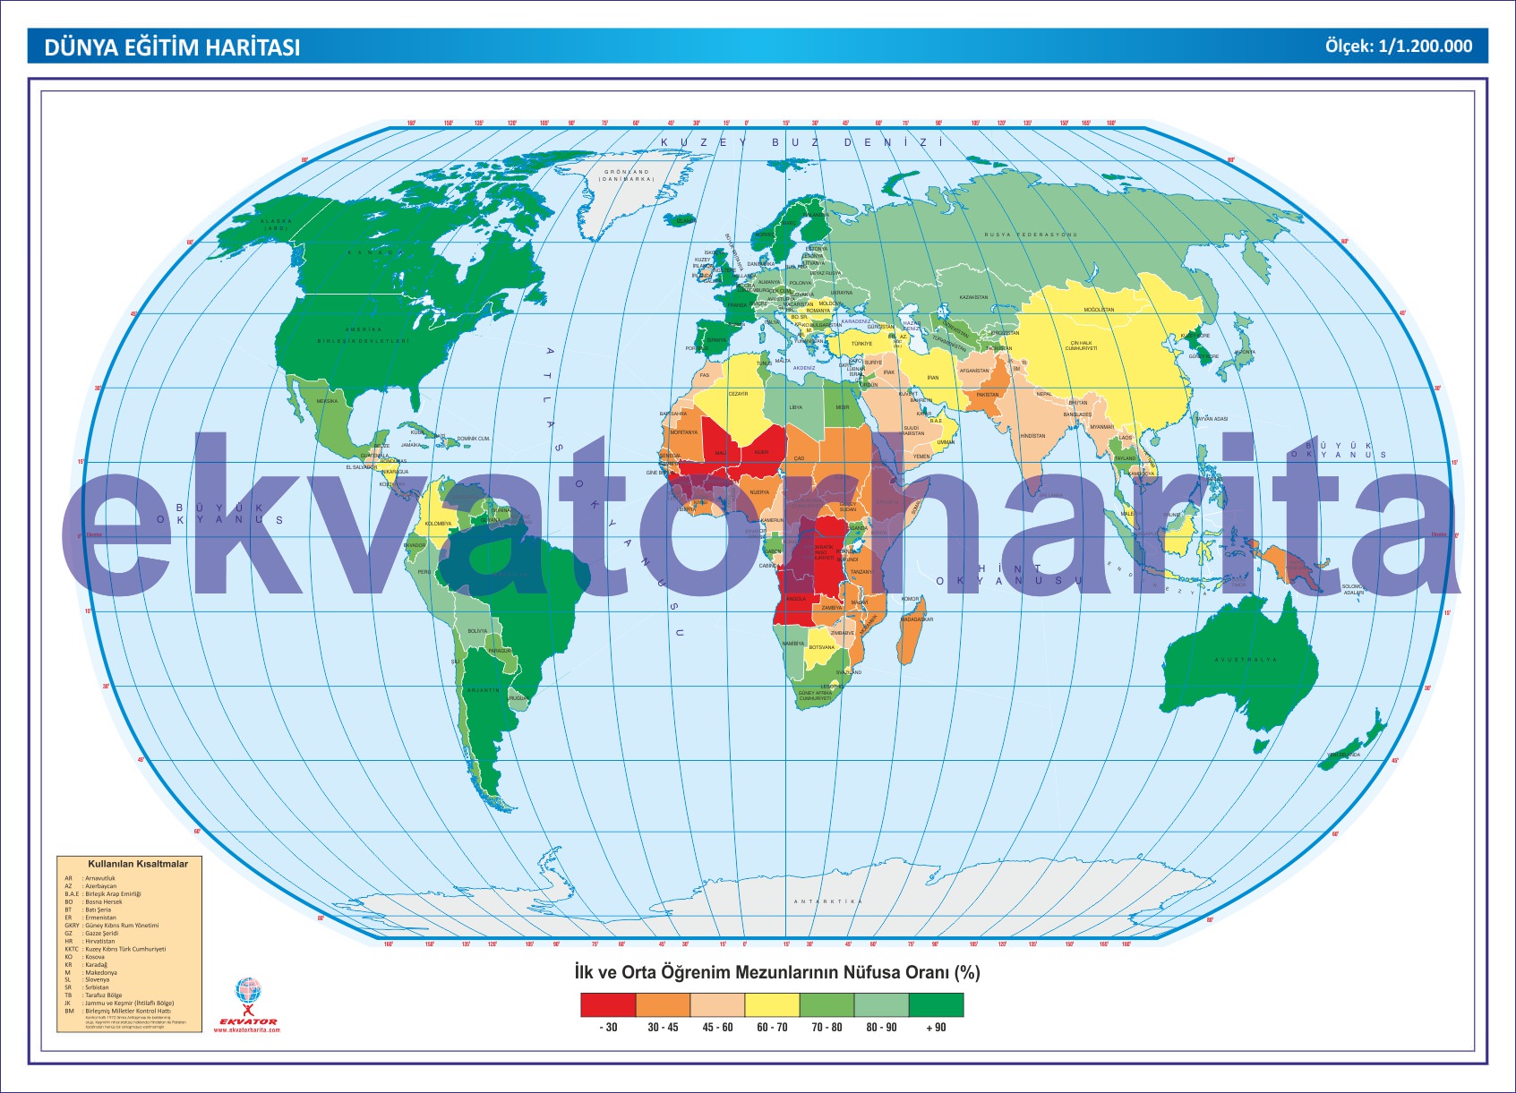Click the 'ÇİN HALK CUMHURİYETİ' label
Screen dimensions: 1516x1093
pos(1082,346)
